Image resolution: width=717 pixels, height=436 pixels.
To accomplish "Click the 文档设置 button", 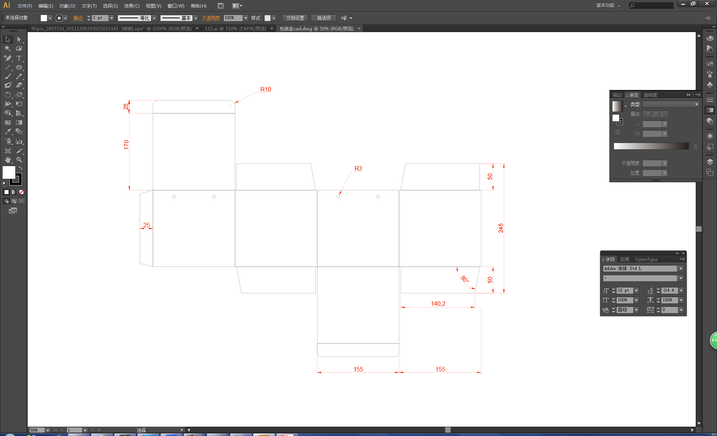I will [295, 18].
